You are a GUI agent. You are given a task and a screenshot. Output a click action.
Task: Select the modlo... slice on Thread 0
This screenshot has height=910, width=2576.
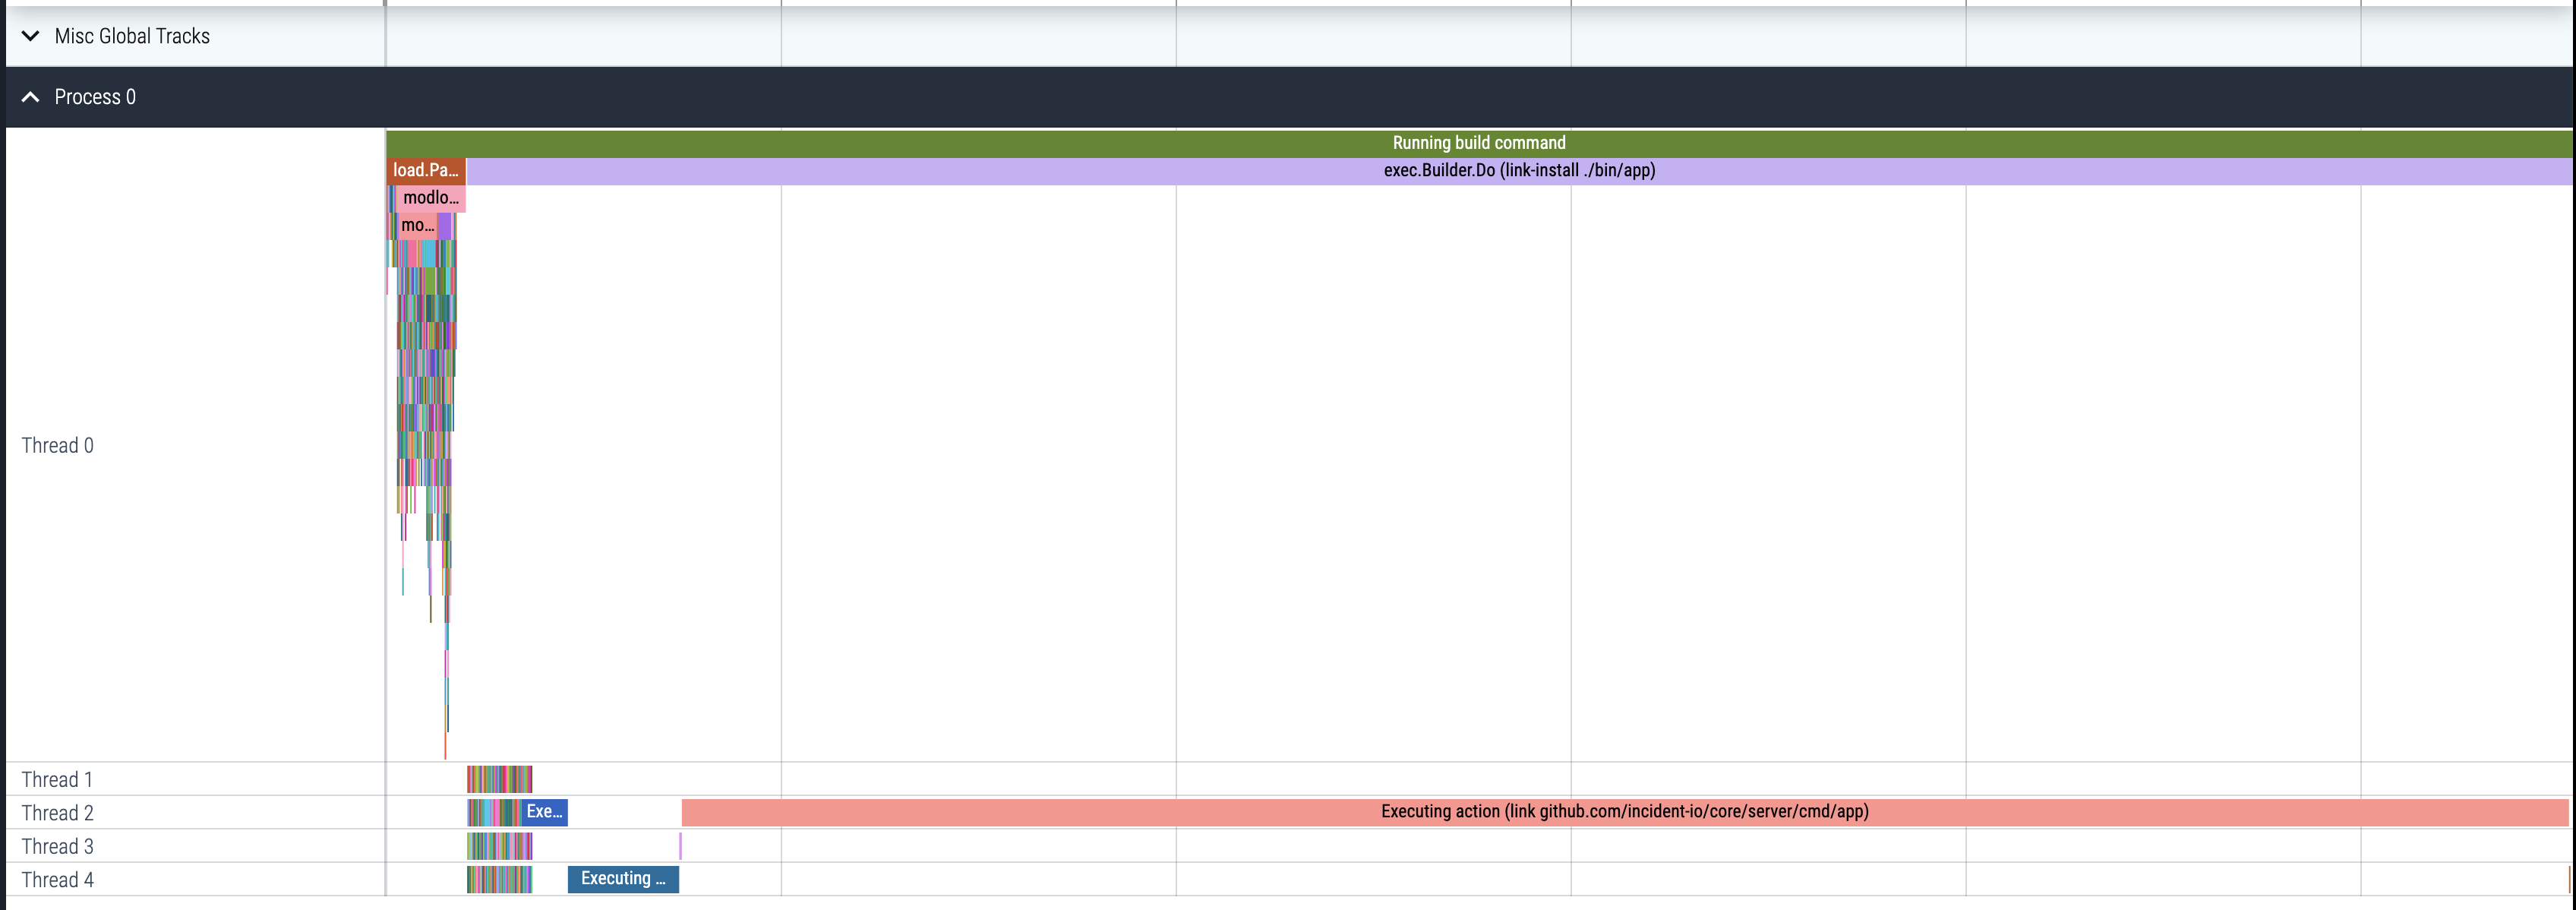pos(431,198)
